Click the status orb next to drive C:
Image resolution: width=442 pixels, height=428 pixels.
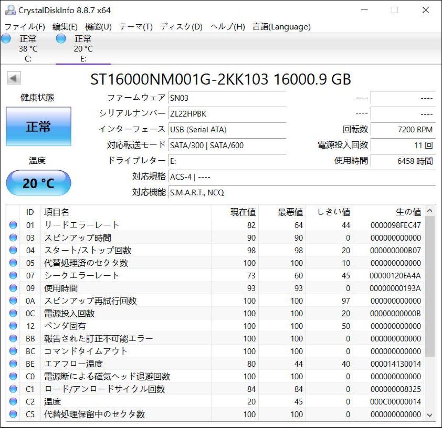click(x=6, y=39)
